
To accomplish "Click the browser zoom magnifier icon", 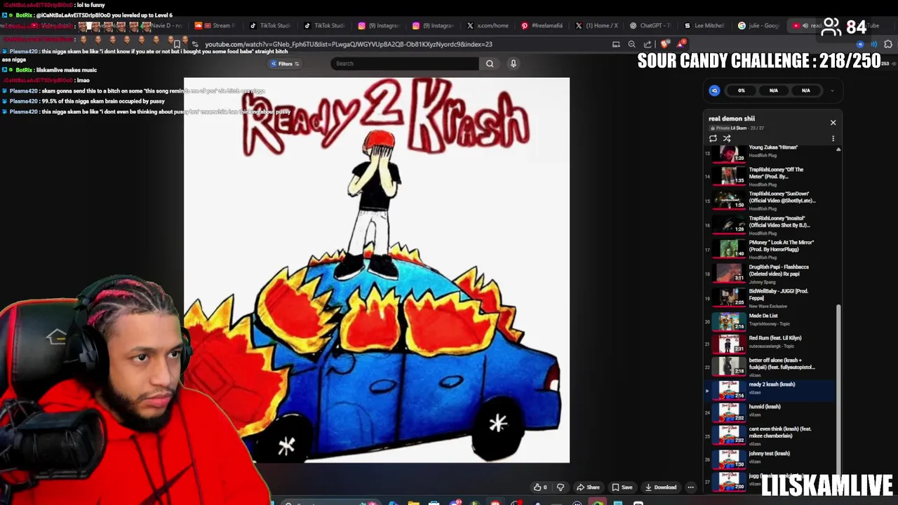I will (x=631, y=44).
